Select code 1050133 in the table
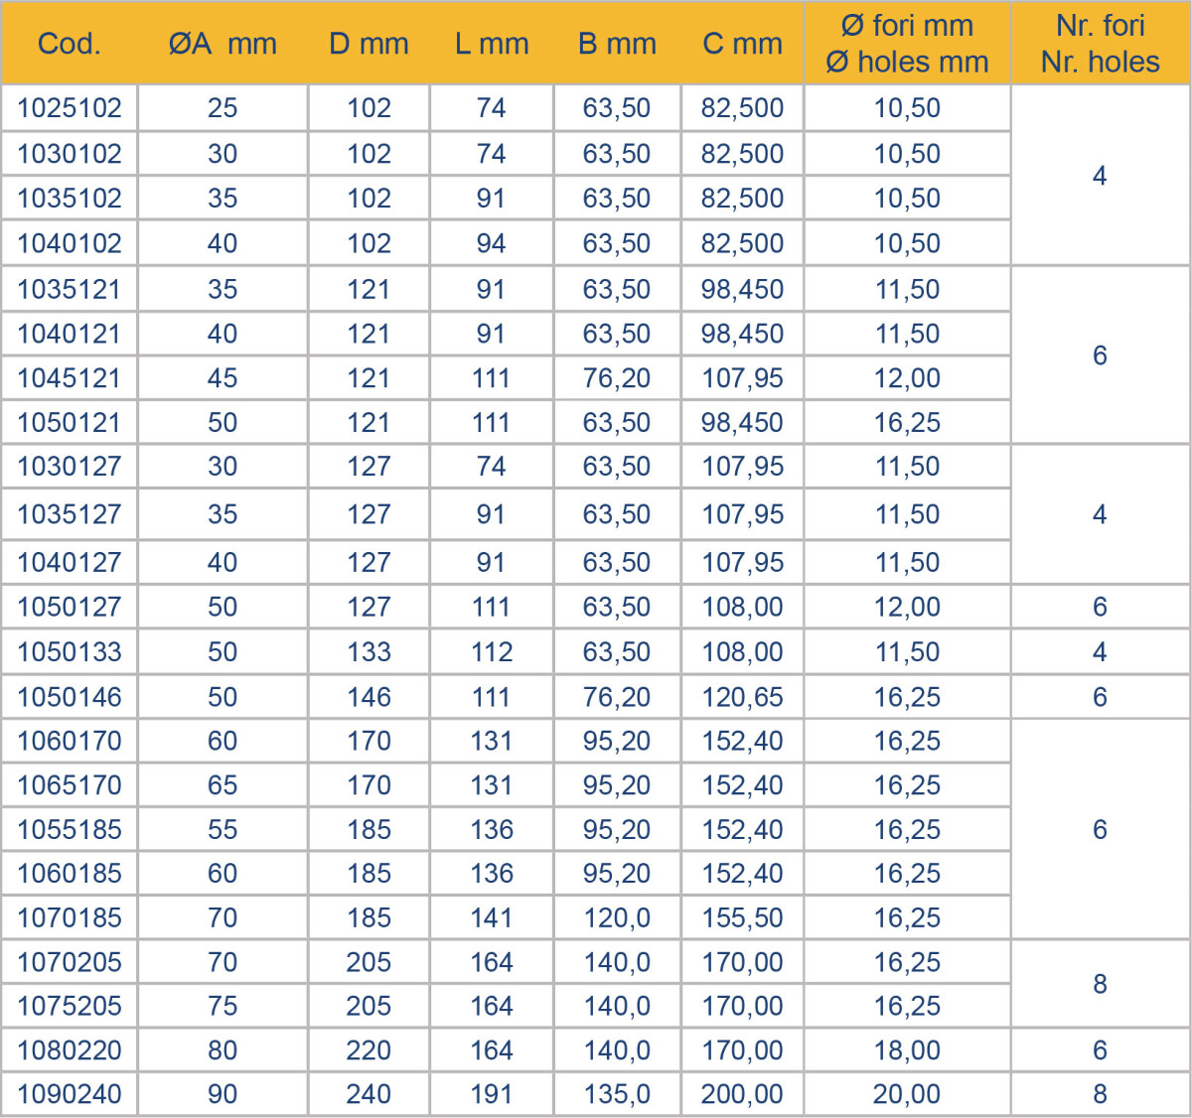Screen dimensions: 1192x1118 [x=70, y=652]
